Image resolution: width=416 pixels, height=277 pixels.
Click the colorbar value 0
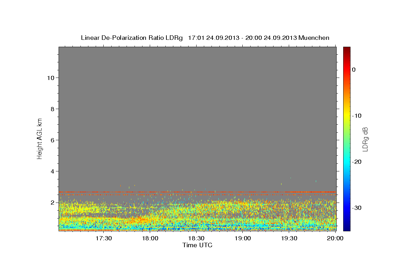pyautogui.click(x=354, y=70)
